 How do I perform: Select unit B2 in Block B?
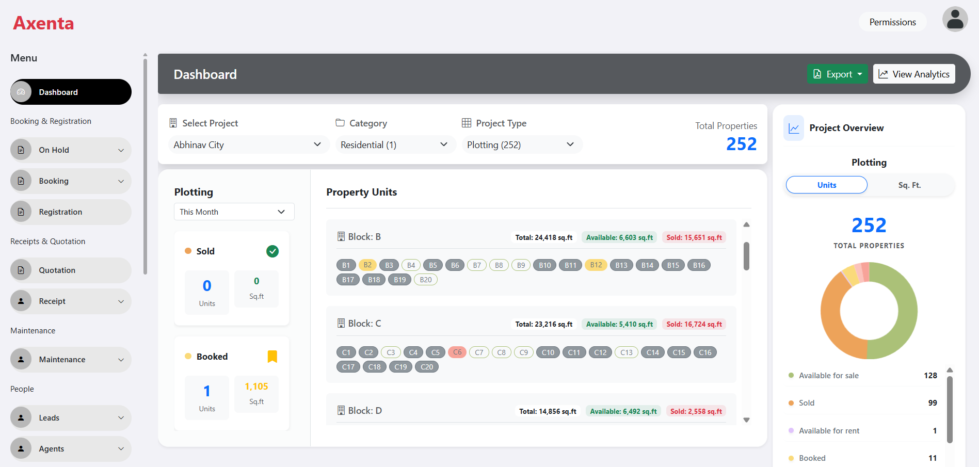coord(367,265)
